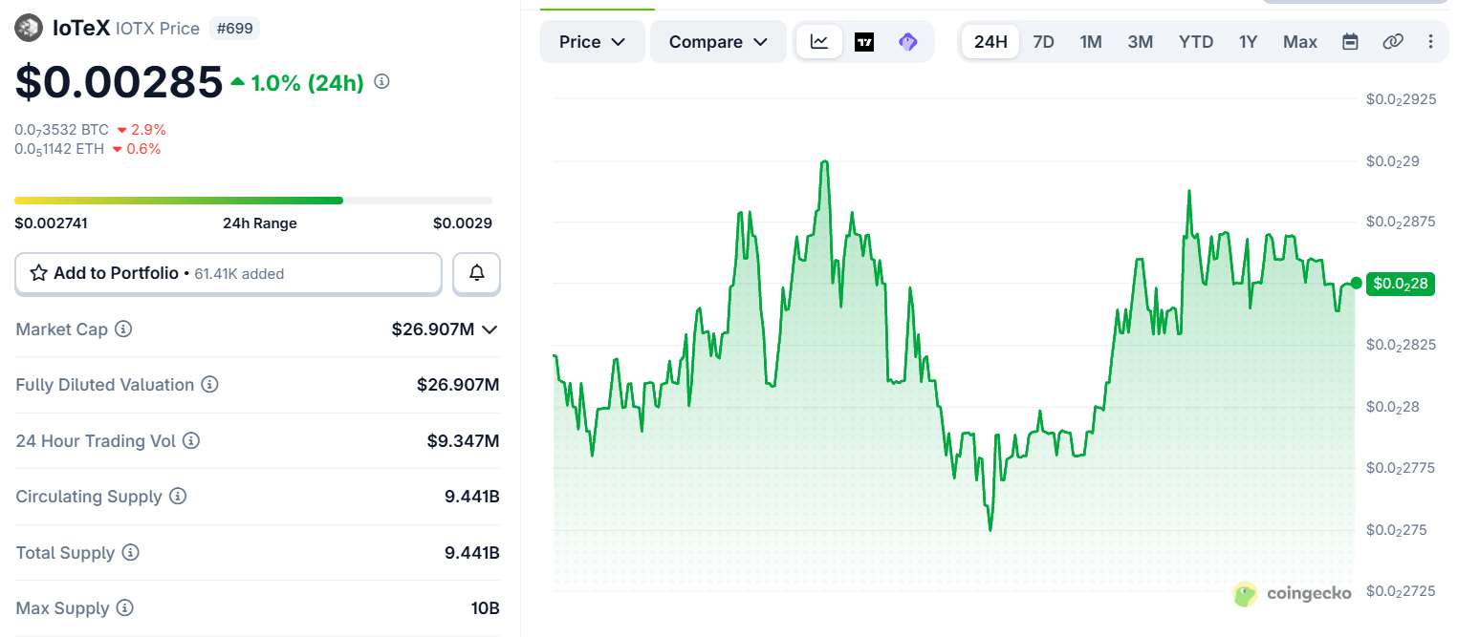
Task: Select the 1M time range
Action: (x=1091, y=42)
